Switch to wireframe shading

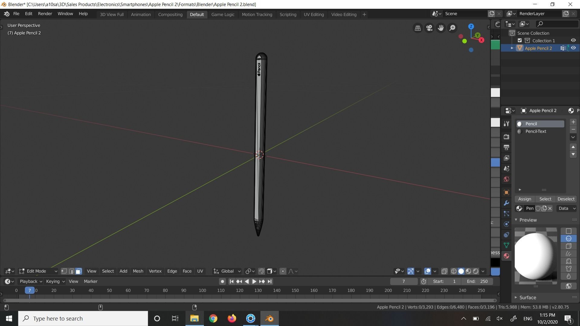tap(454, 271)
